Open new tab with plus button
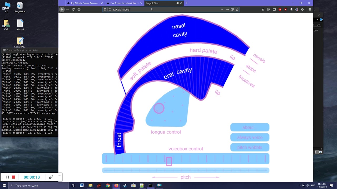The width and height of the screenshot is (337, 189). [187, 3]
